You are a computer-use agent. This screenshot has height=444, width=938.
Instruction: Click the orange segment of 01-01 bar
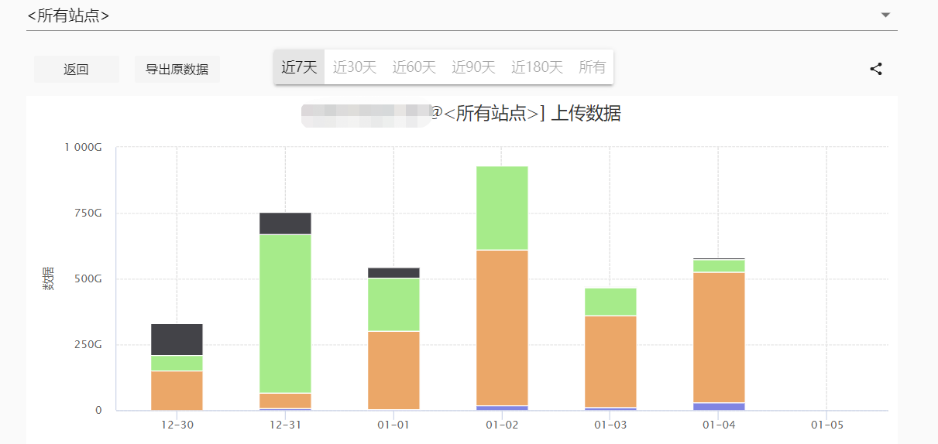coord(393,371)
